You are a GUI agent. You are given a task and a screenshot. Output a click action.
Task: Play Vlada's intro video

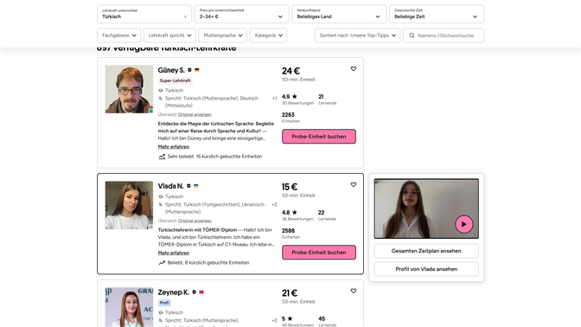[464, 224]
